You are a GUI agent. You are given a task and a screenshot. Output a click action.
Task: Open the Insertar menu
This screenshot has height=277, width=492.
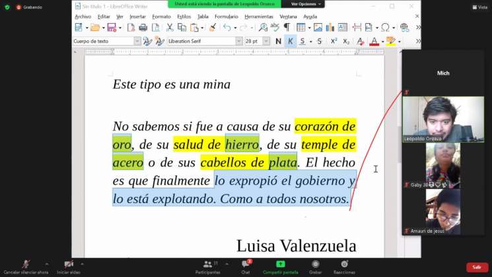(x=137, y=17)
